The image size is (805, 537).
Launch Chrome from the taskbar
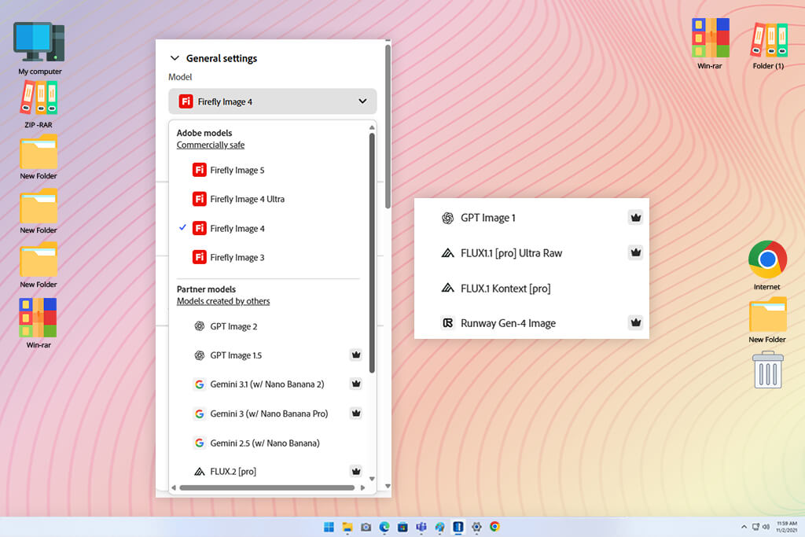pyautogui.click(x=495, y=527)
